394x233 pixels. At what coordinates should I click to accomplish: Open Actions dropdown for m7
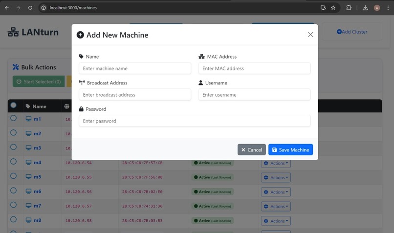click(x=276, y=207)
